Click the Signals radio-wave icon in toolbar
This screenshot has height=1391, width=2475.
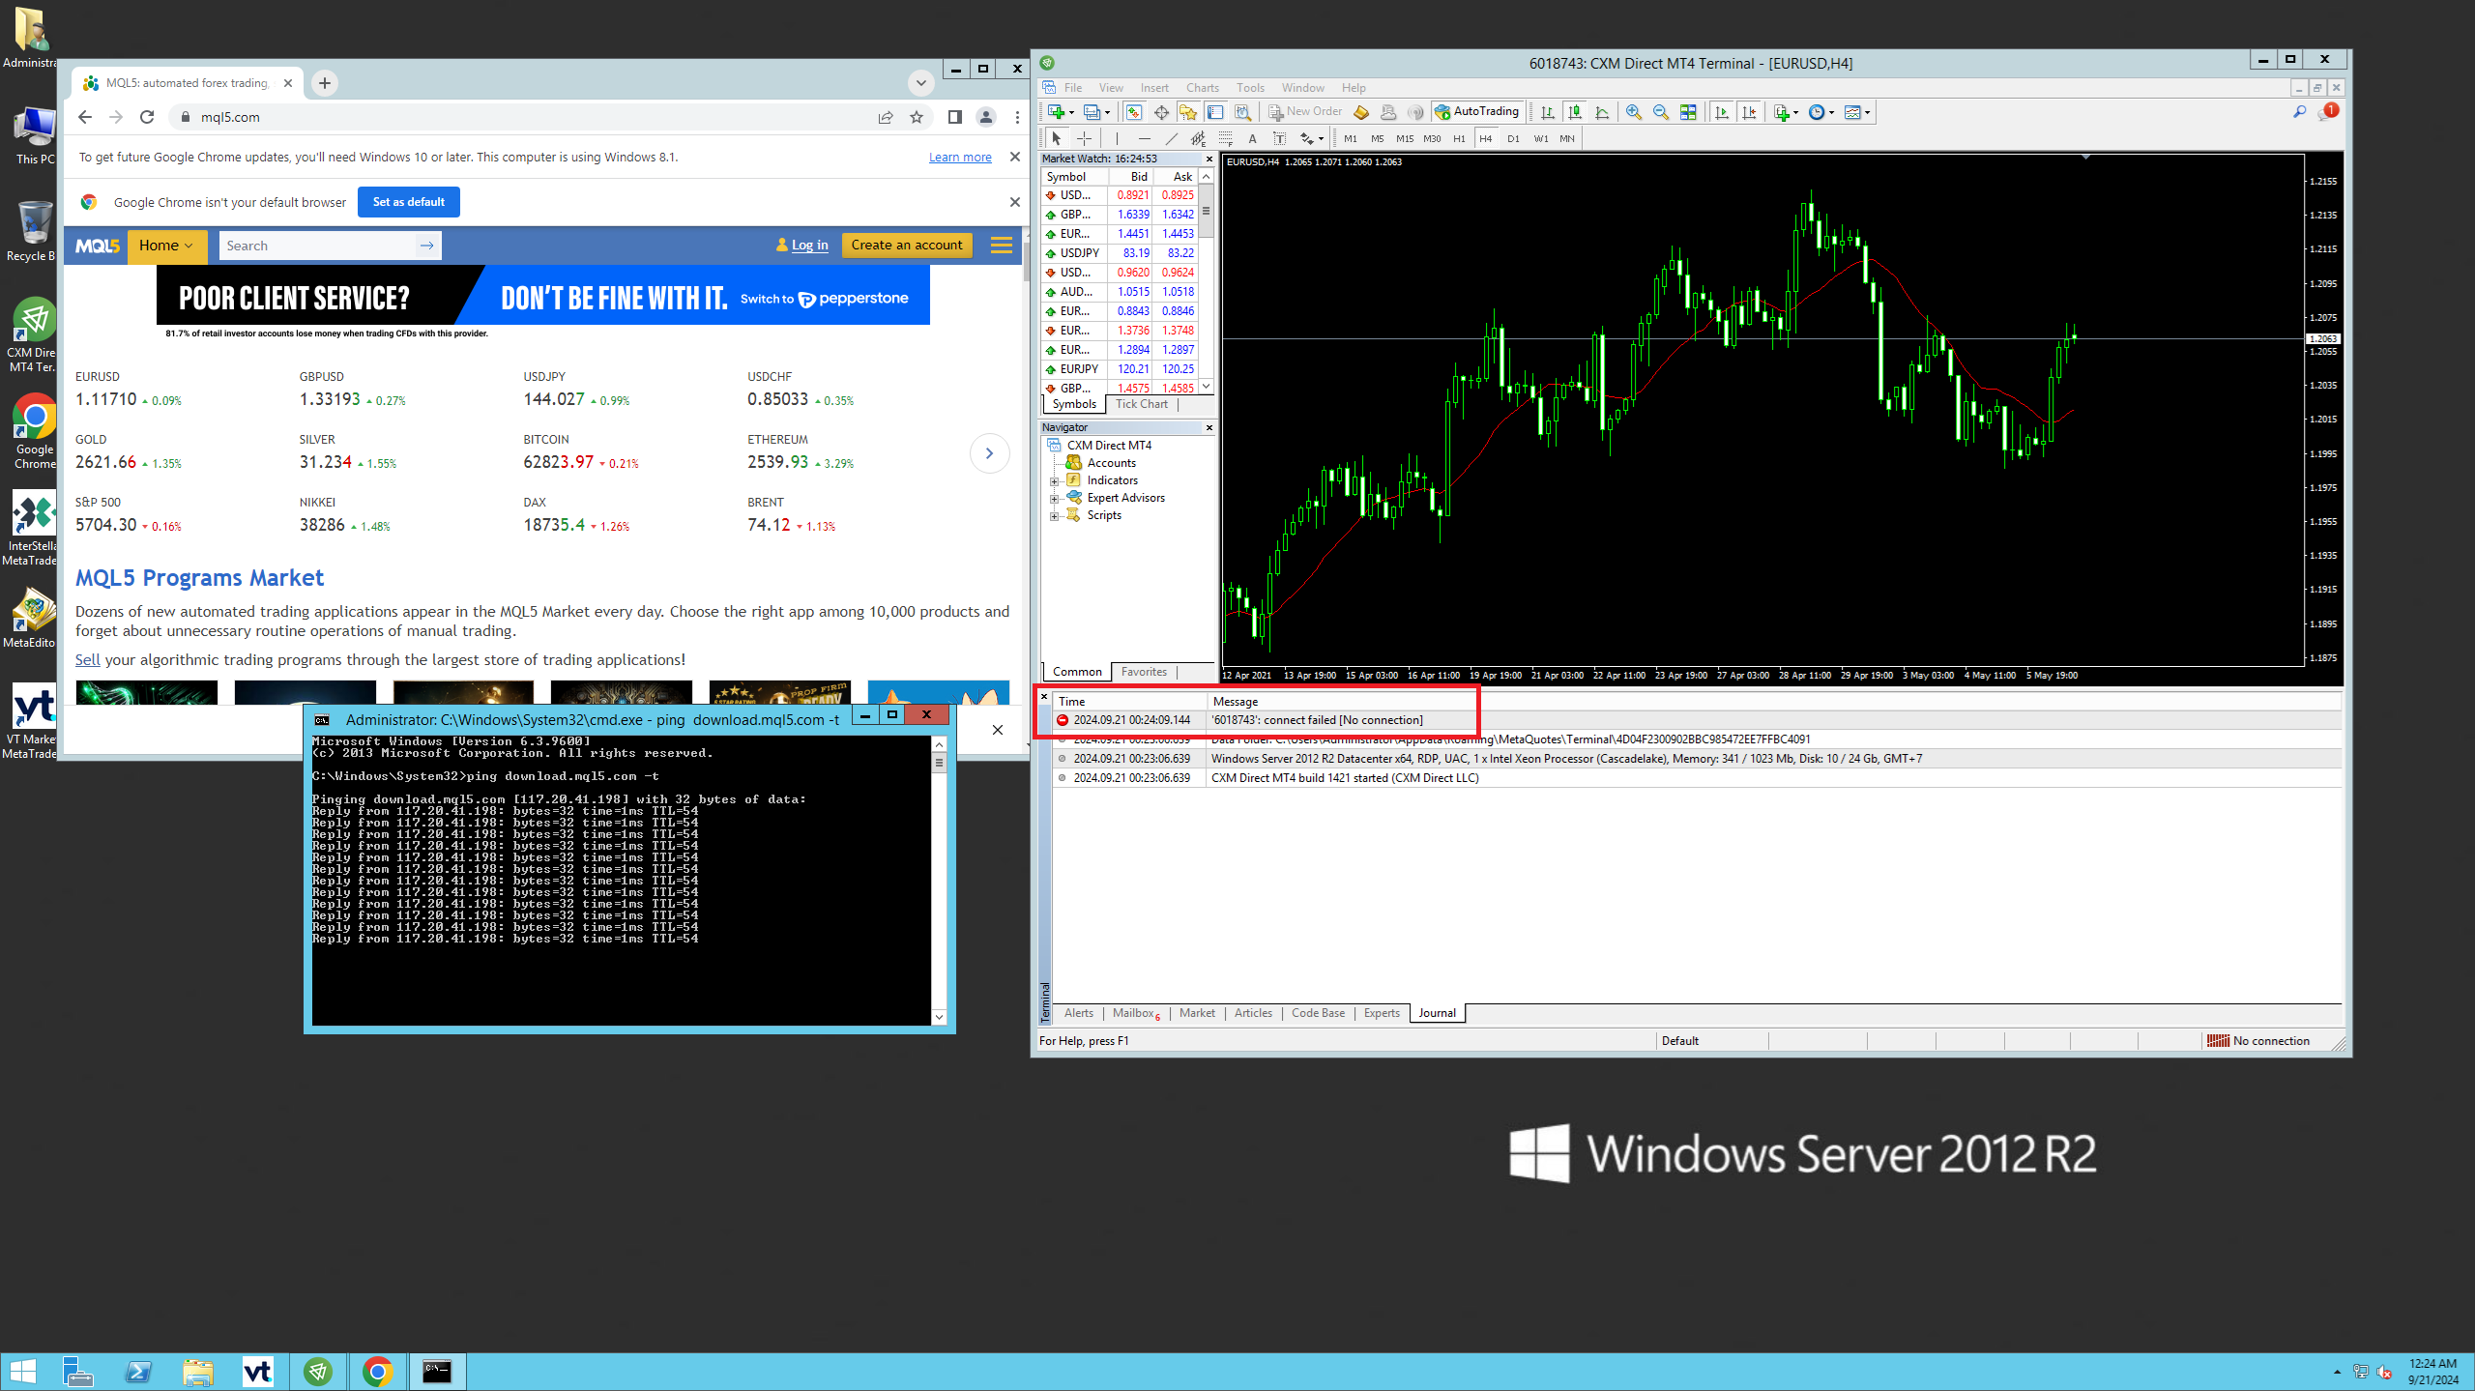tap(1415, 112)
